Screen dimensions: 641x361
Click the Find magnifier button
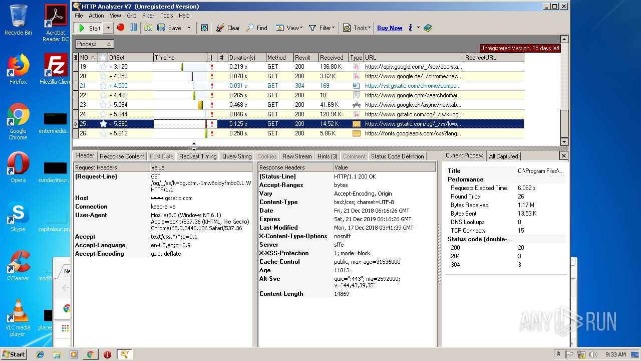click(256, 28)
